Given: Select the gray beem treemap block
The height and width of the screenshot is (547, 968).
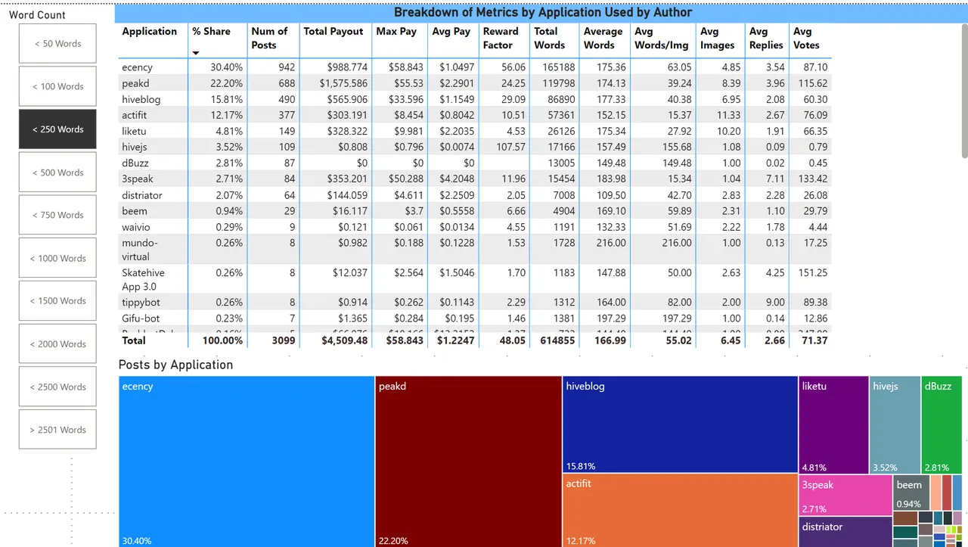Looking at the screenshot, I should [x=911, y=493].
